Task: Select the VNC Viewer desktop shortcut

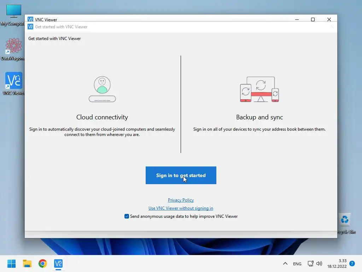Action: (13, 84)
